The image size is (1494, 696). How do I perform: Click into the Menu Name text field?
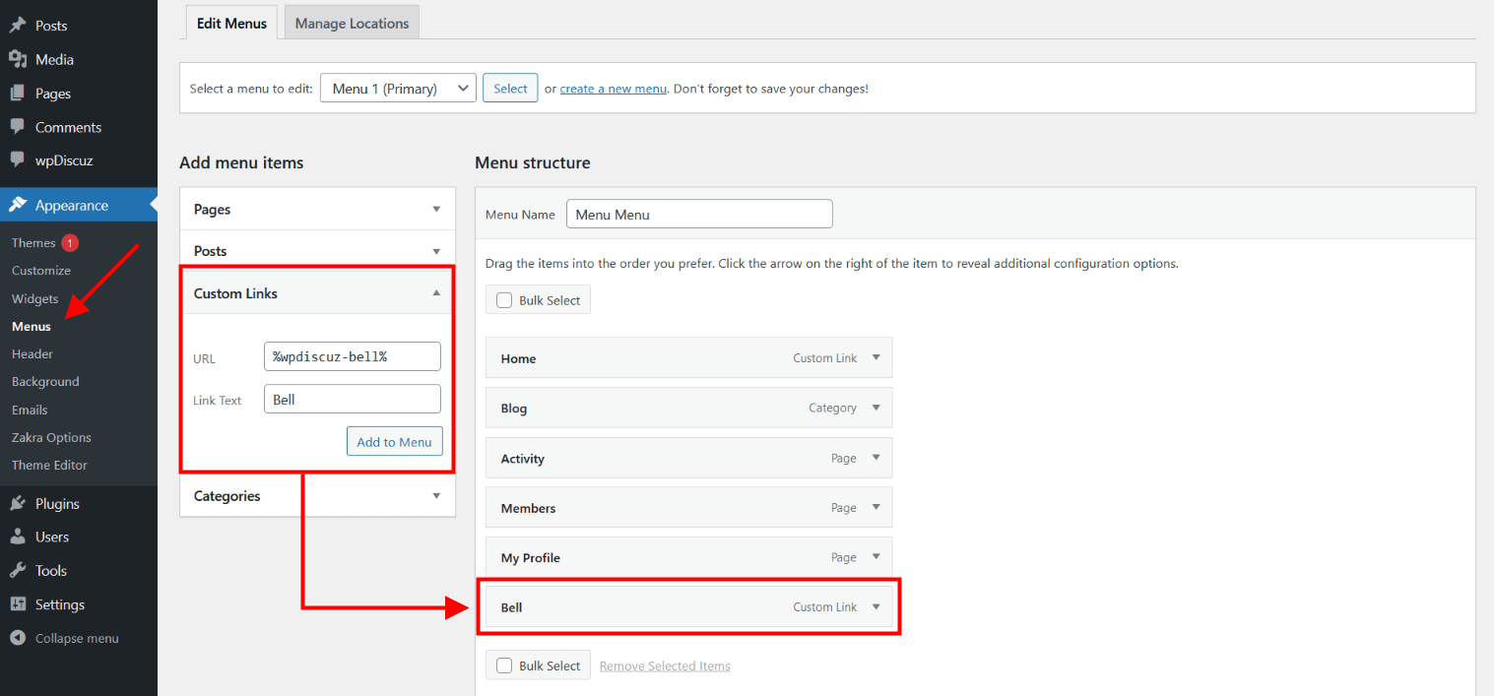coord(699,215)
